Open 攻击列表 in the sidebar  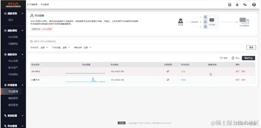(x=13, y=37)
